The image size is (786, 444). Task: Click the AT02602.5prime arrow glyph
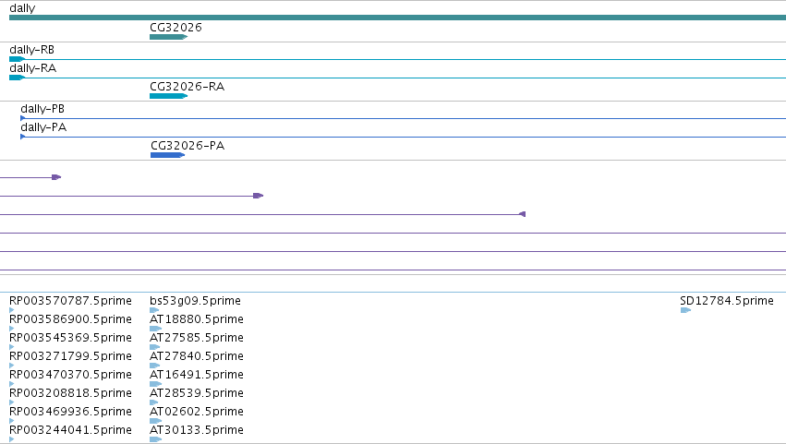(x=156, y=421)
